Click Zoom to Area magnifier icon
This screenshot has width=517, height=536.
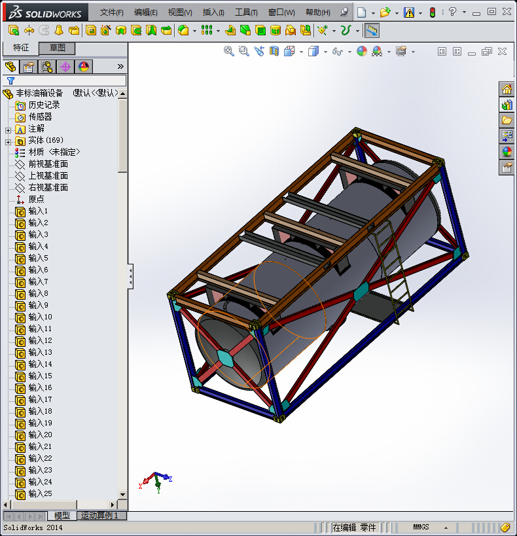244,51
